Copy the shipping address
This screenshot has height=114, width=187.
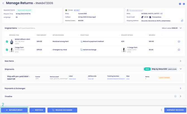[x=182, y=21]
